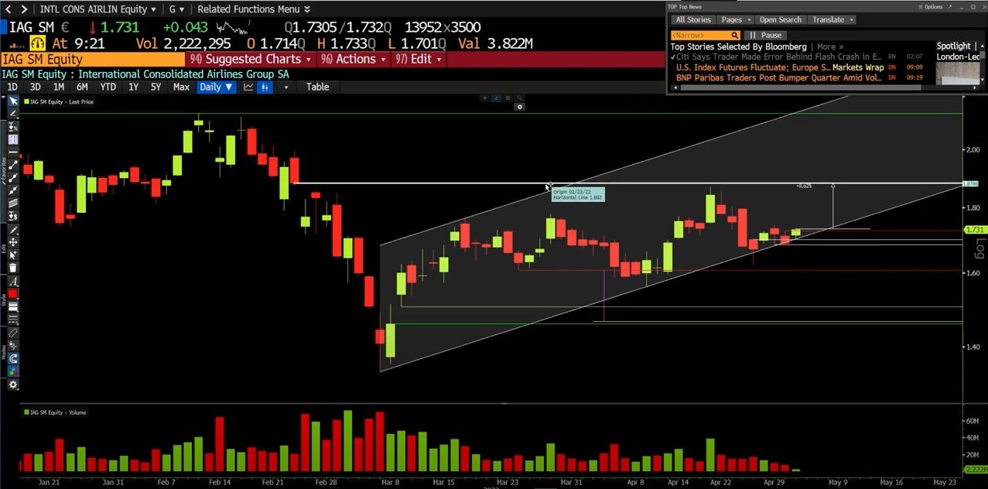Viewport: 988px width, 489px height.
Task: Click the IAG SM Equity Last Price legend
Action: point(59,102)
